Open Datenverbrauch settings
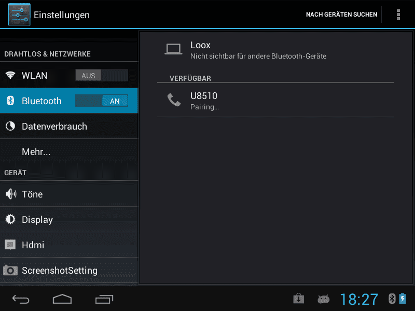Image resolution: width=415 pixels, height=311 pixels. tap(69, 126)
